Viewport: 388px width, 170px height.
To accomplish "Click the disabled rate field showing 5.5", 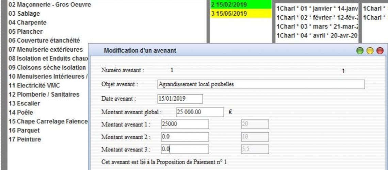I will pyautogui.click(x=255, y=149).
